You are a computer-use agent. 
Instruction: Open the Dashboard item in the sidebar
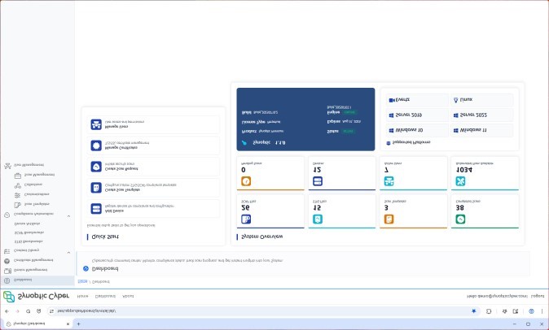click(x=24, y=279)
